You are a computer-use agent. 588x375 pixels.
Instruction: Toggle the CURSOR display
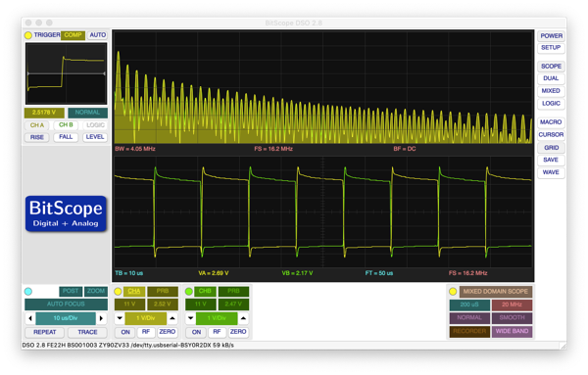click(x=551, y=135)
